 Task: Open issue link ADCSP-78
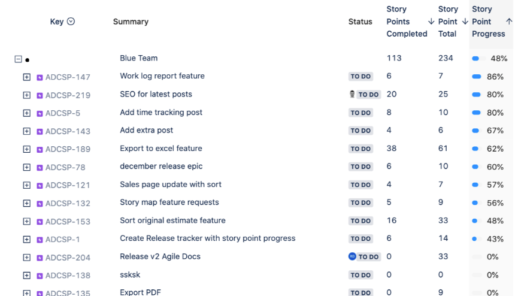coord(65,167)
